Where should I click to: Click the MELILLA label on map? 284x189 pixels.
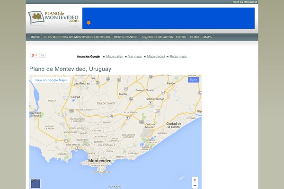coord(52,101)
